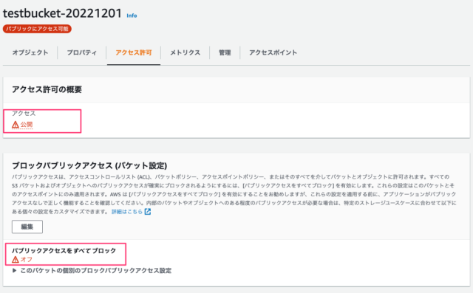Click the アクセス許可の概要 heading
473x293 pixels.
(x=47, y=89)
